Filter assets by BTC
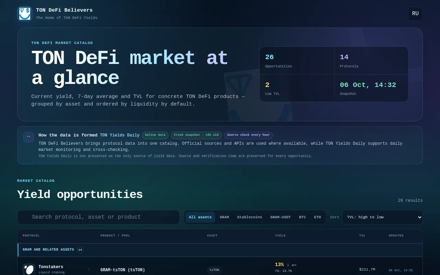 [x=302, y=217]
